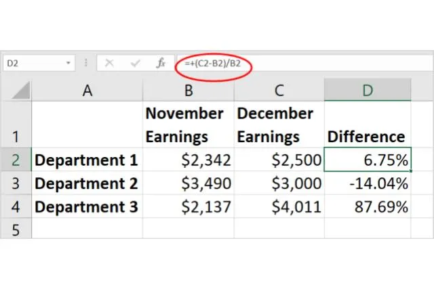This screenshot has height=289, width=434.
Task: Select column D header
Action: (x=367, y=90)
